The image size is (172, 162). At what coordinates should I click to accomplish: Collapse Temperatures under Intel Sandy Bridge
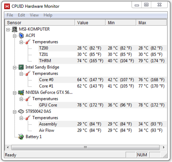[21, 74]
